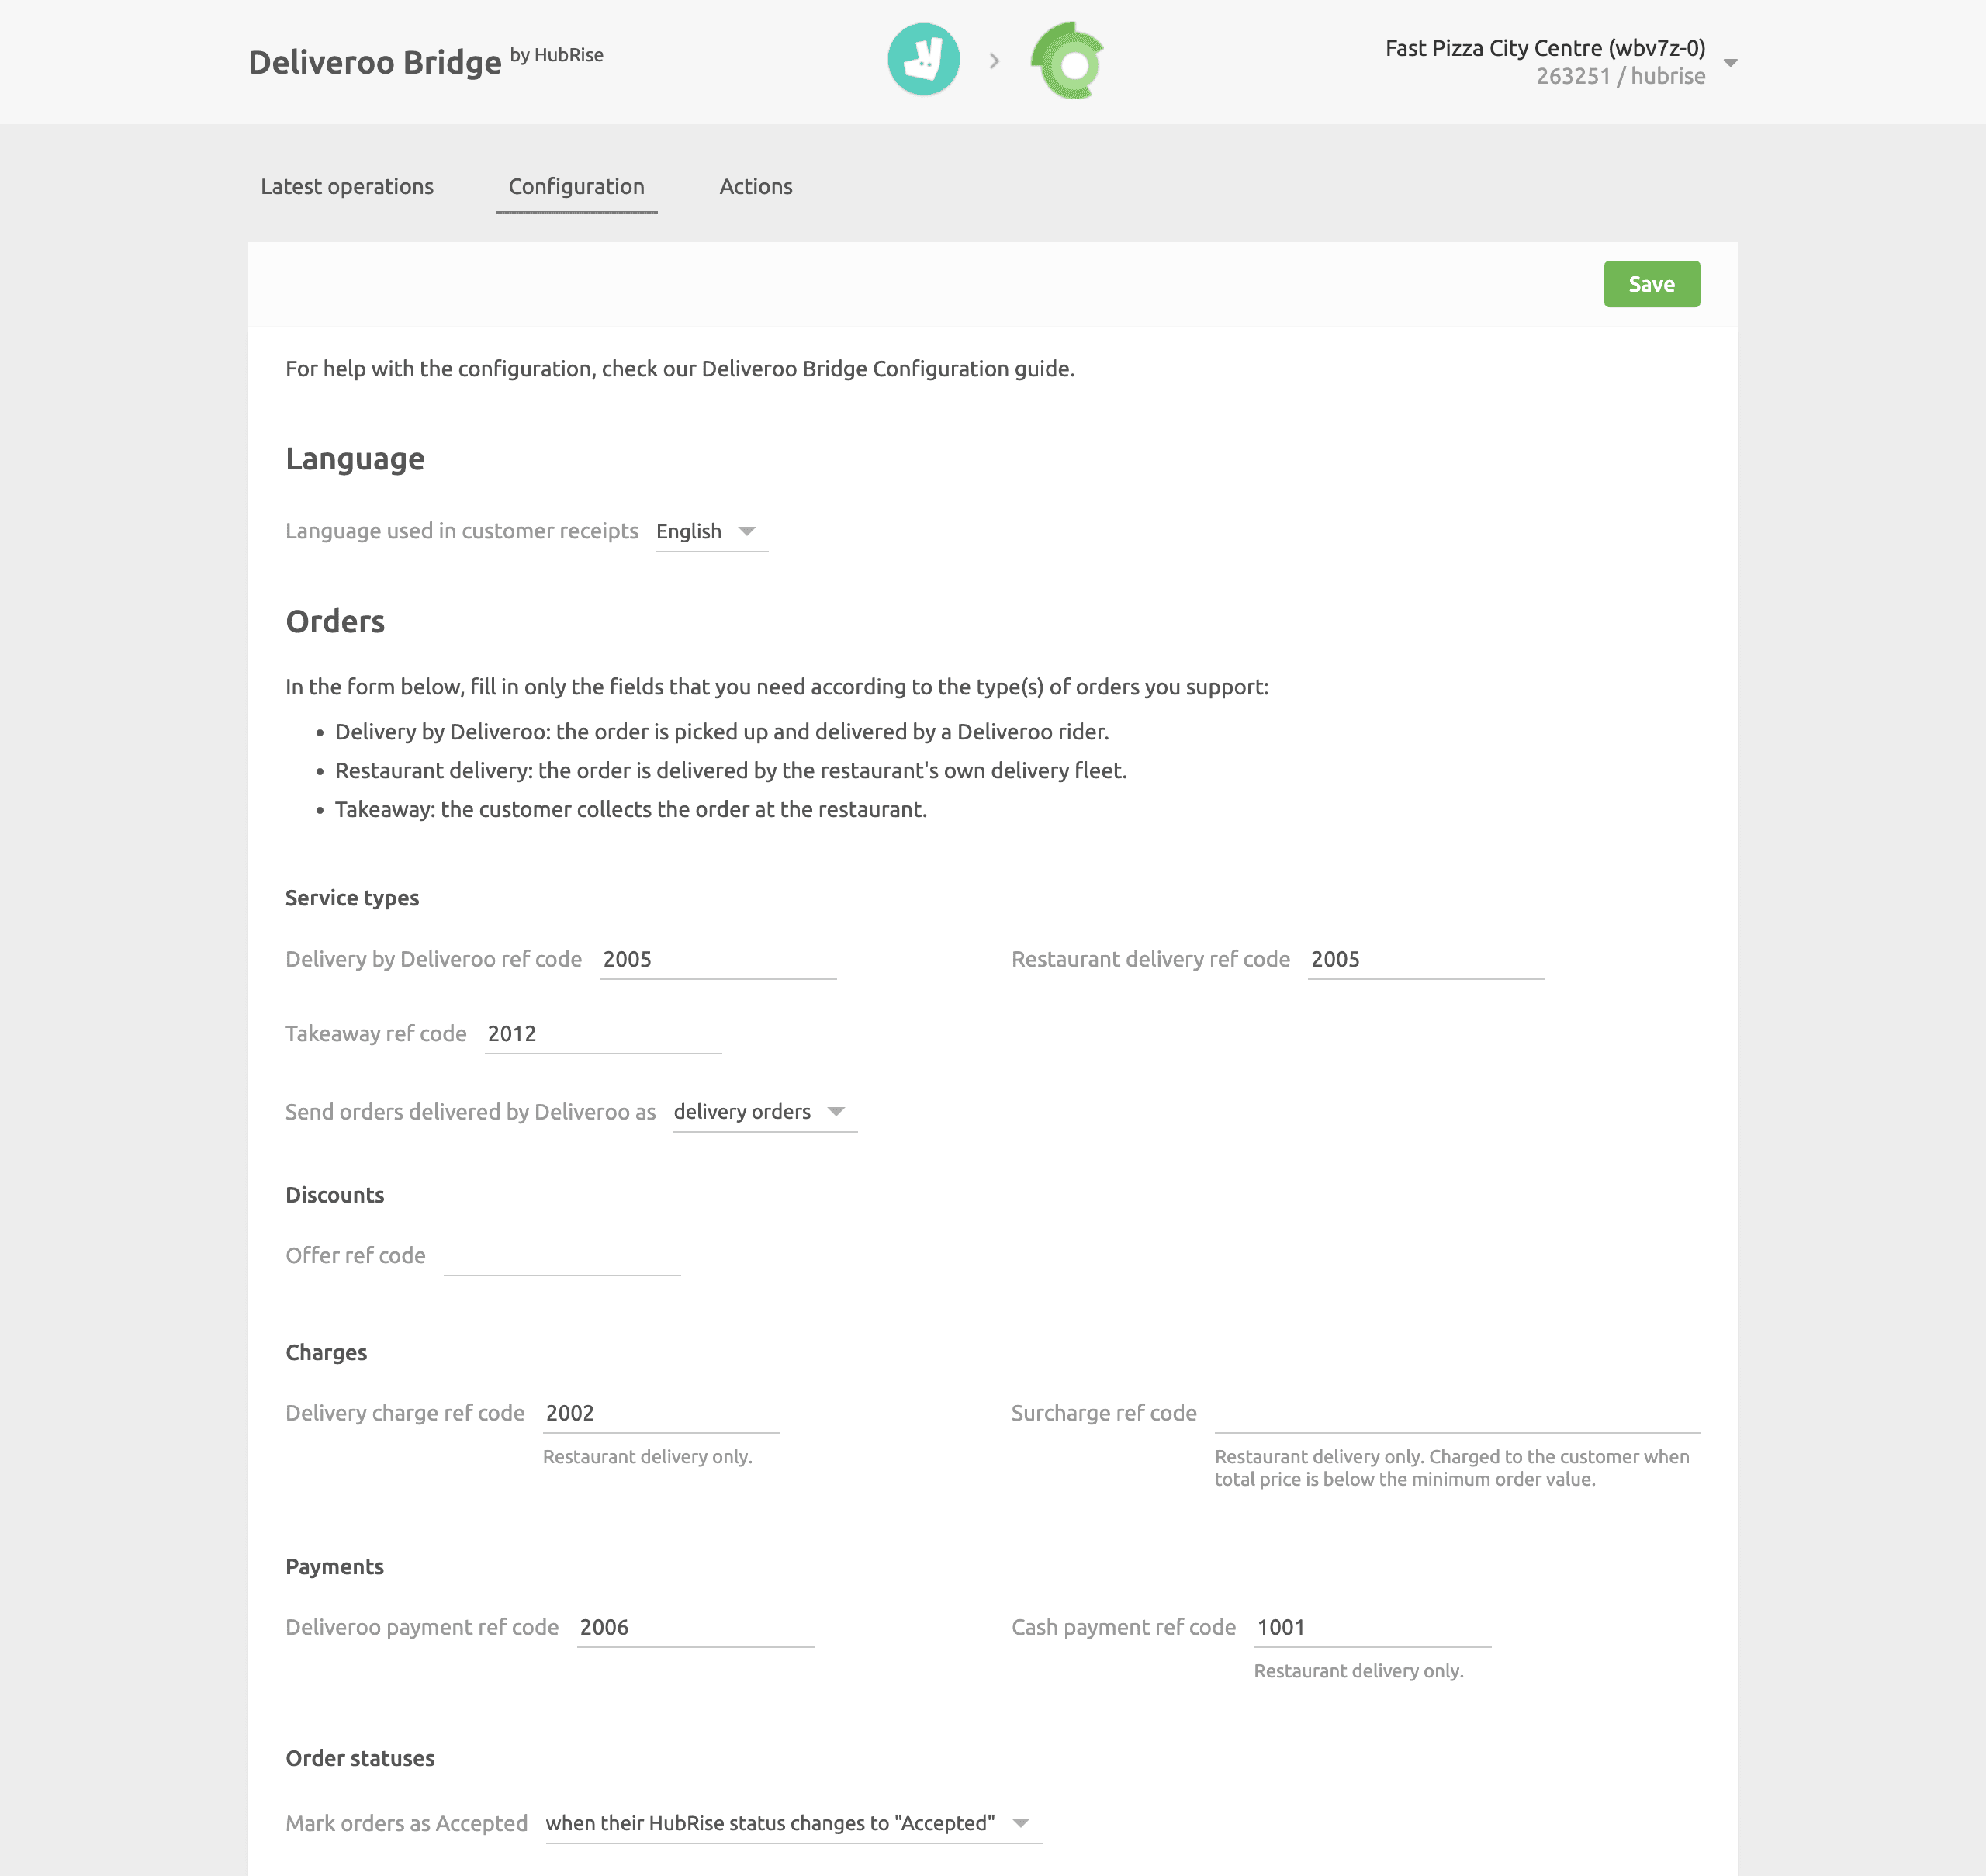
Task: Click the Cash payment ref code field
Action: (1373, 1625)
